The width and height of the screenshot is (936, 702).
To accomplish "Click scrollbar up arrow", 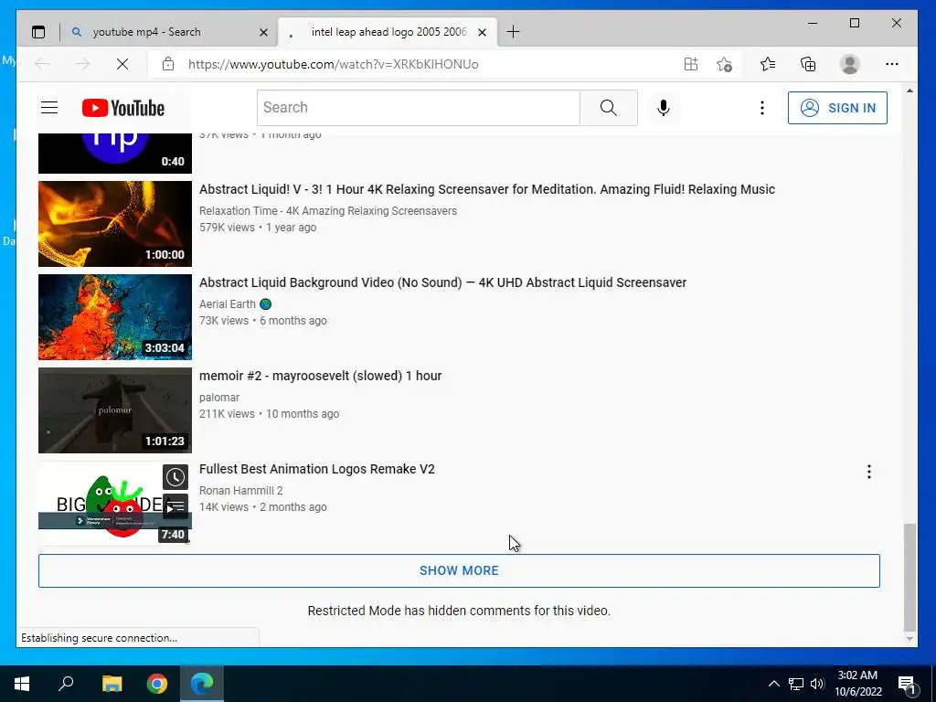I will pyautogui.click(x=909, y=91).
